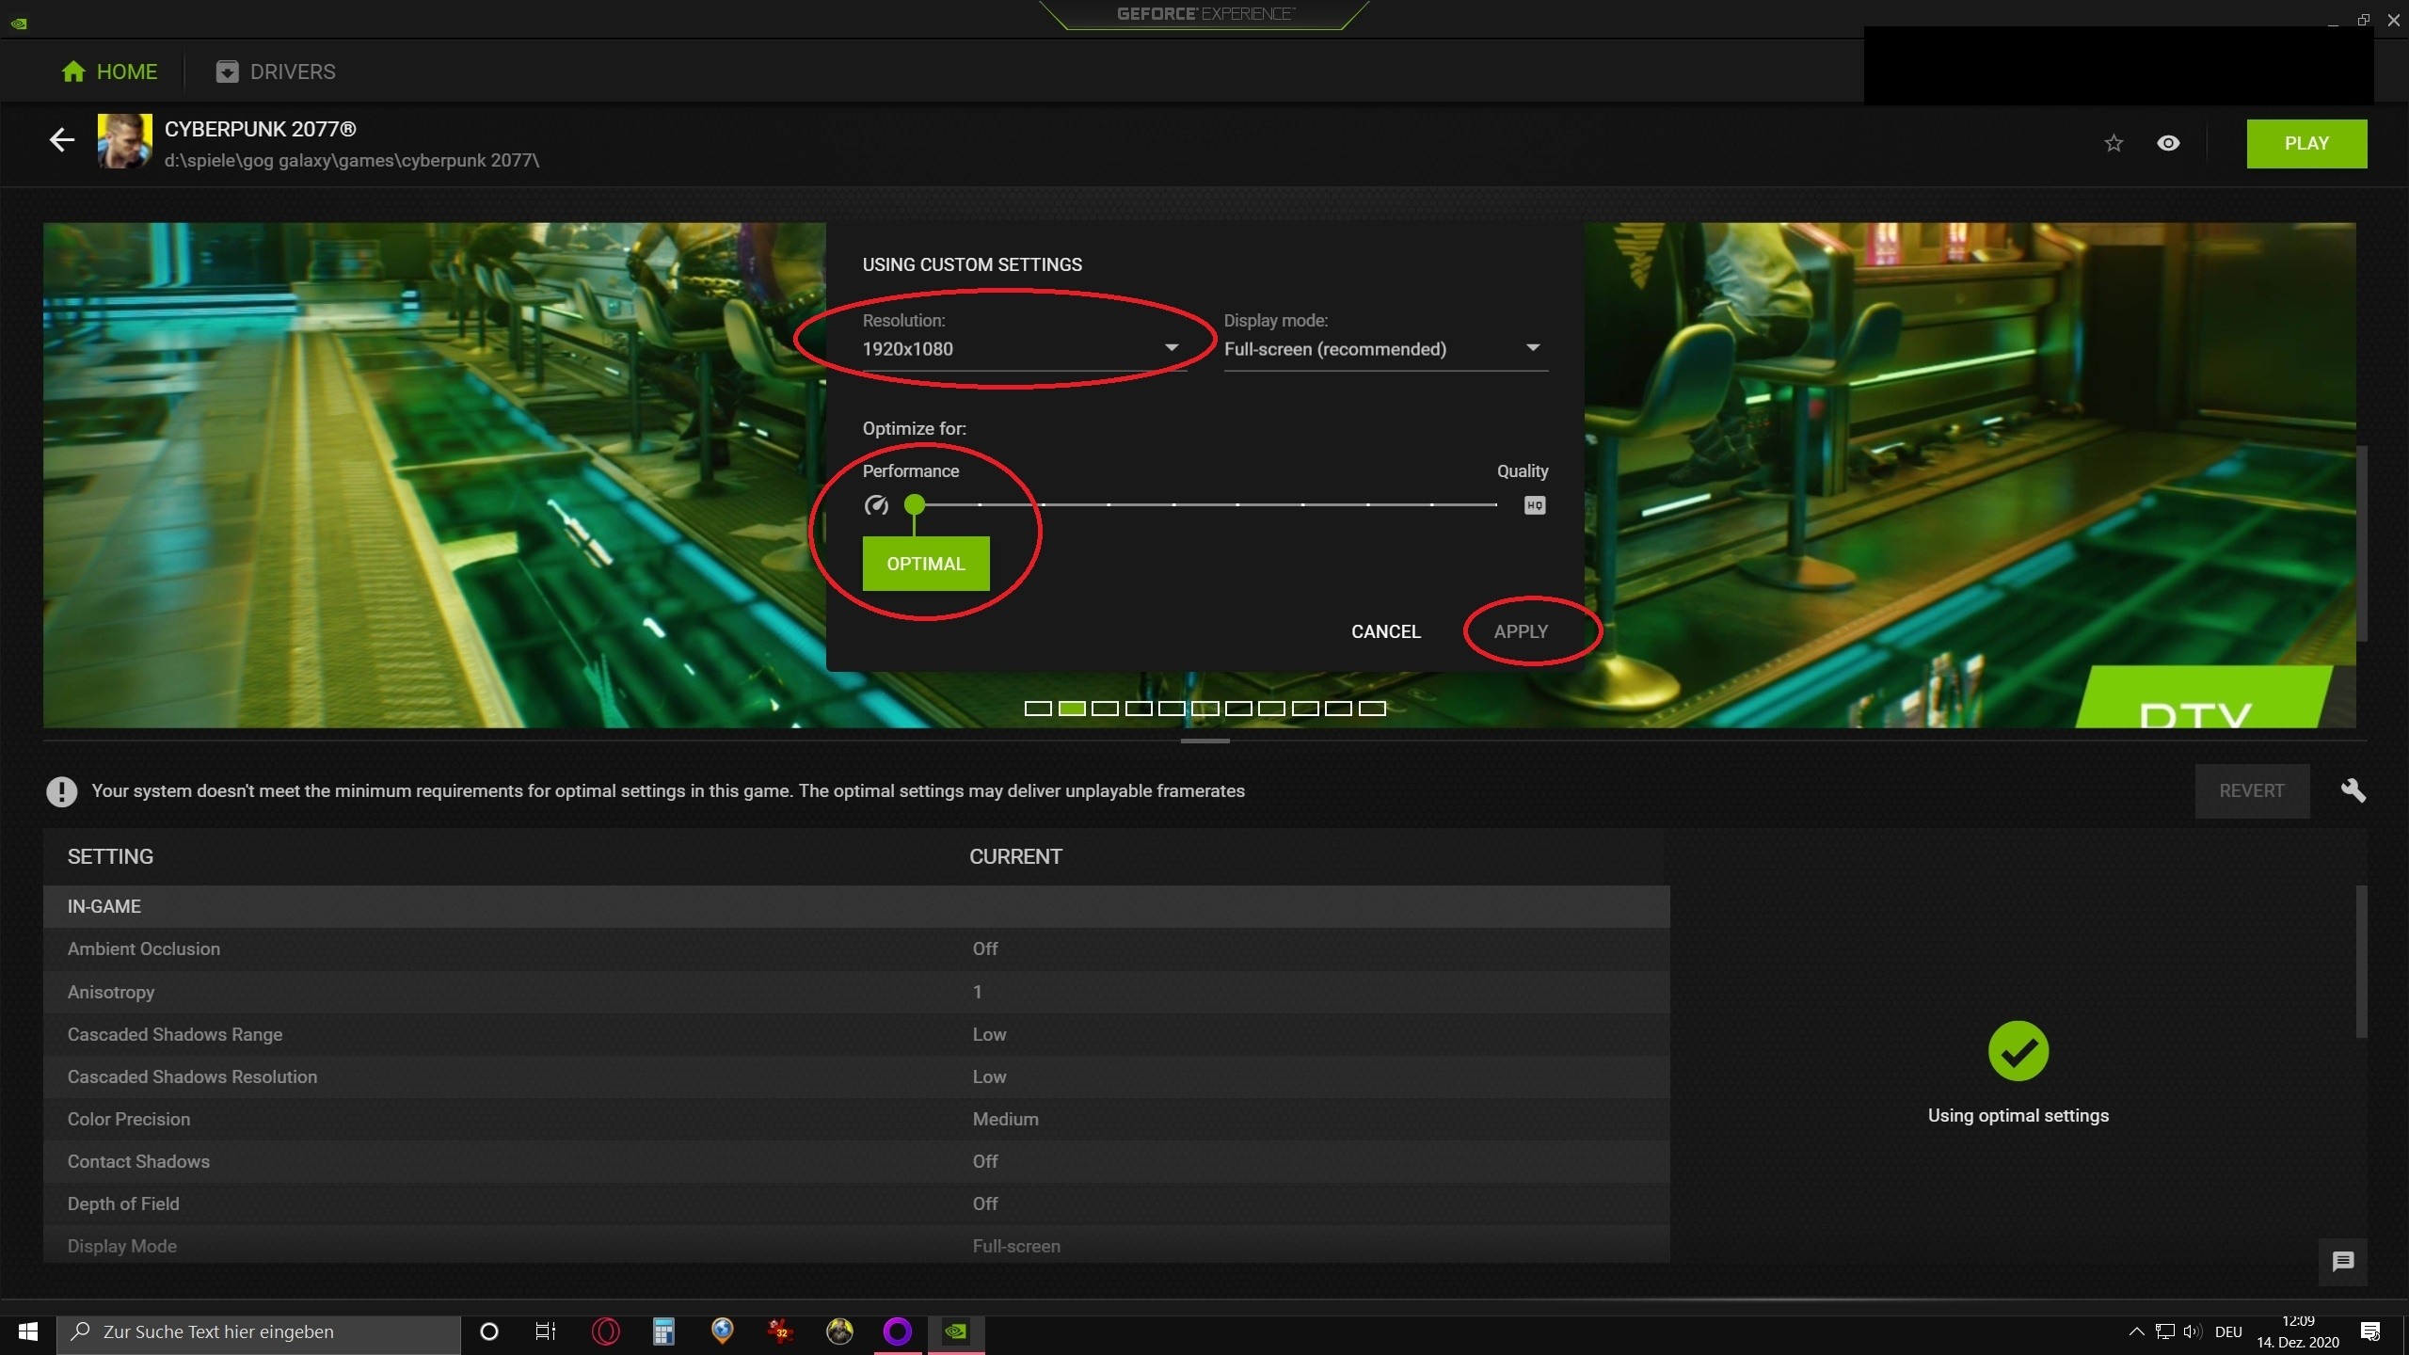2409x1355 pixels.
Task: Select the Ambient Occlusion setting row
Action: coord(856,948)
